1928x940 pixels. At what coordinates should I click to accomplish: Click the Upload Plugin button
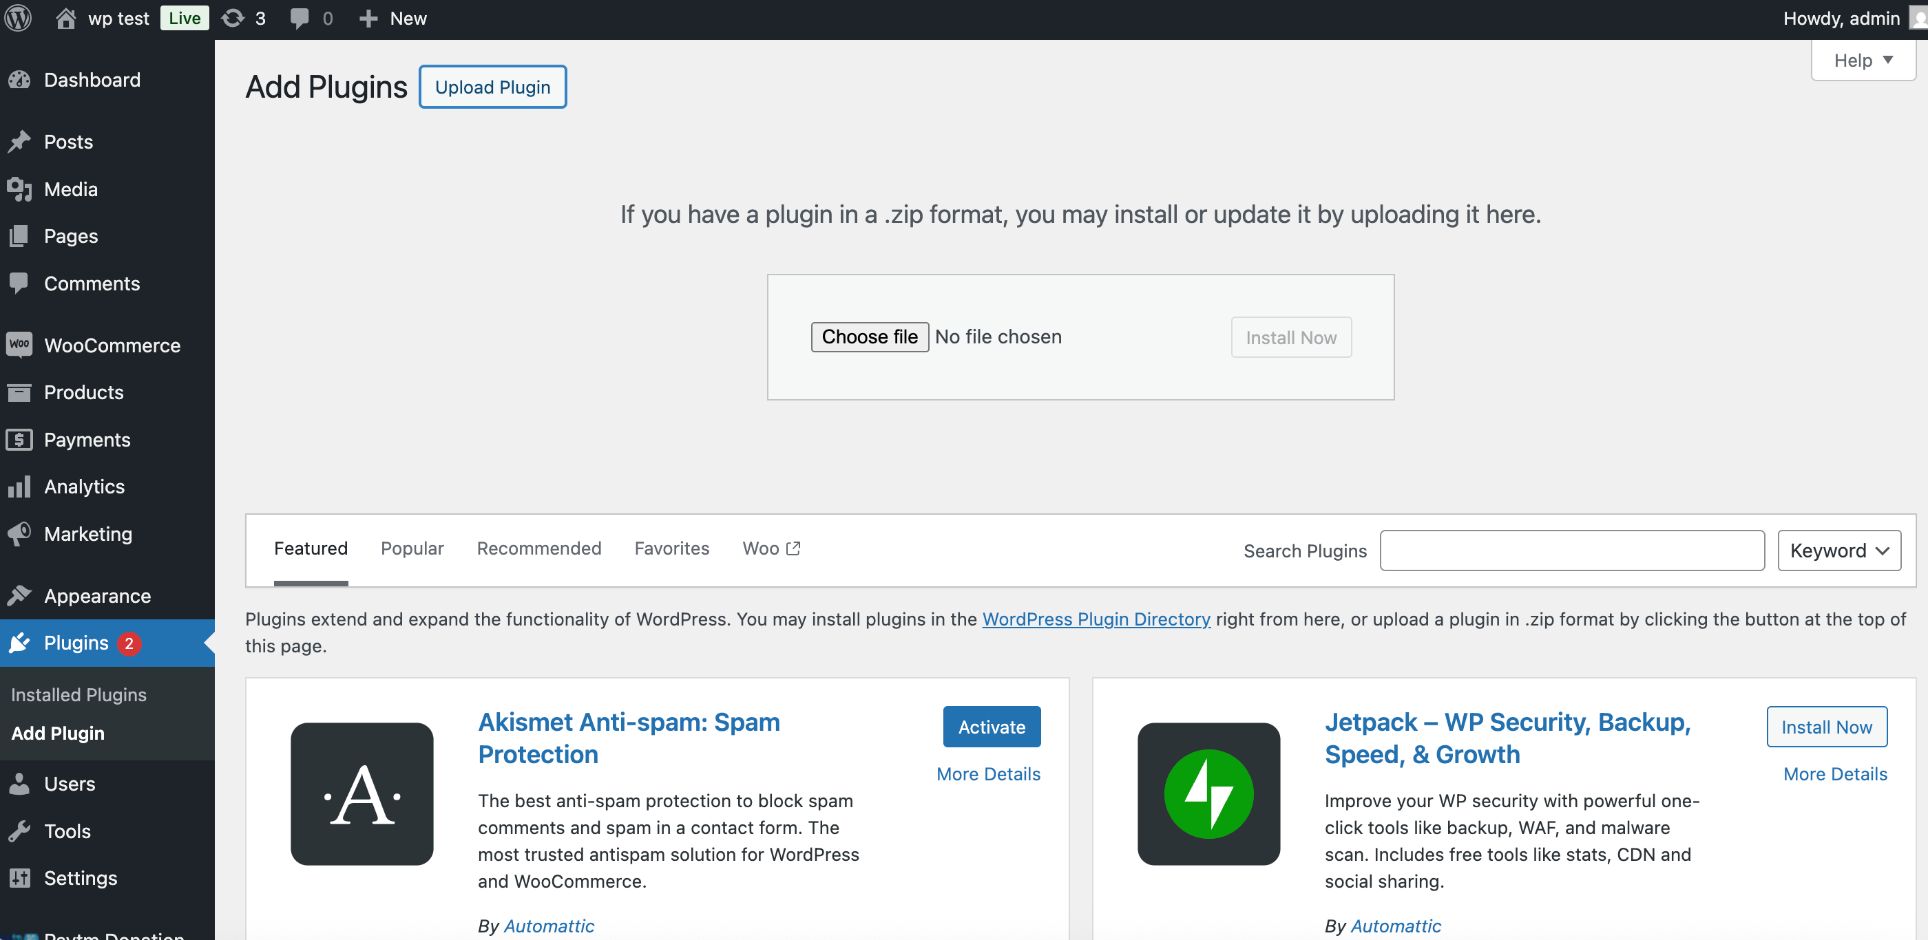(492, 87)
